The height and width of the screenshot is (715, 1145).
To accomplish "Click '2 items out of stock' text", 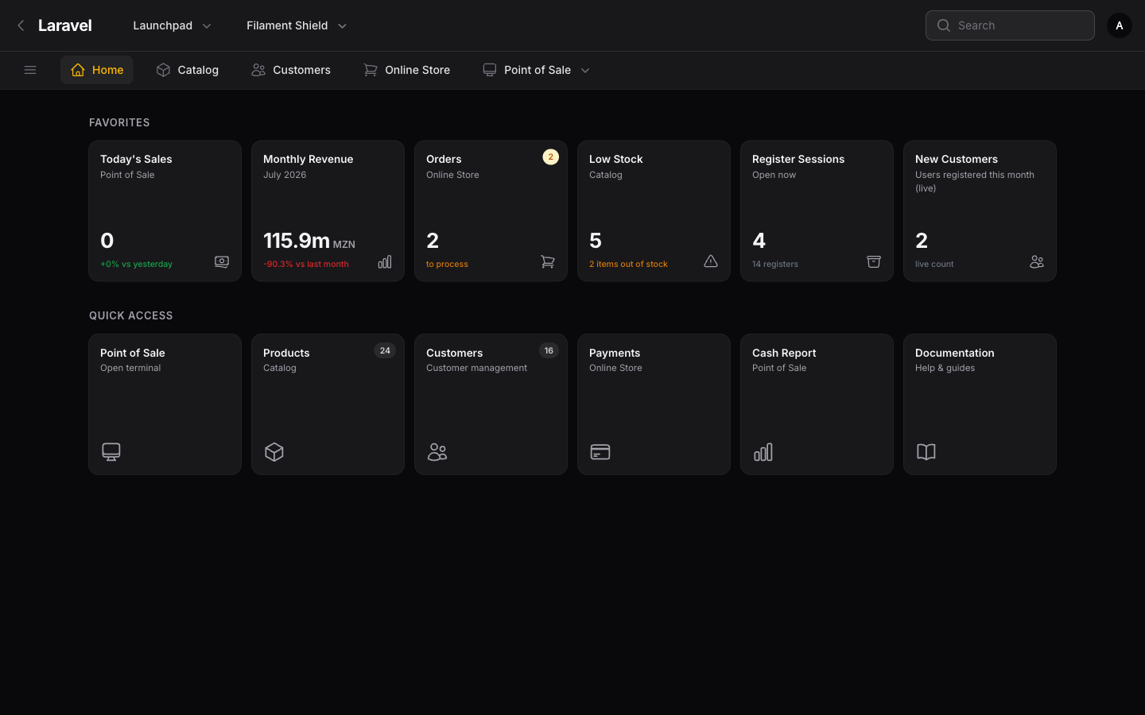I will click(628, 264).
